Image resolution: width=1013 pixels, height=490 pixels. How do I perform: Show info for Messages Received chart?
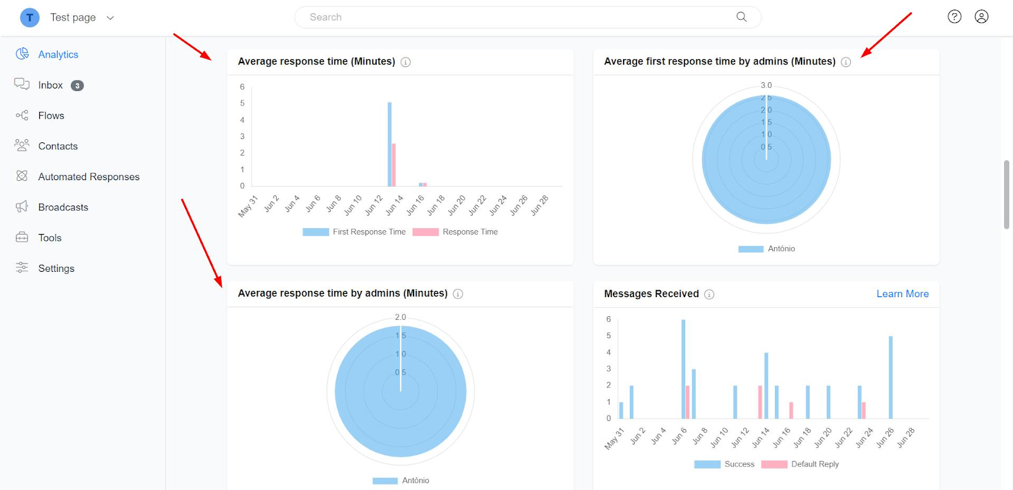point(709,294)
